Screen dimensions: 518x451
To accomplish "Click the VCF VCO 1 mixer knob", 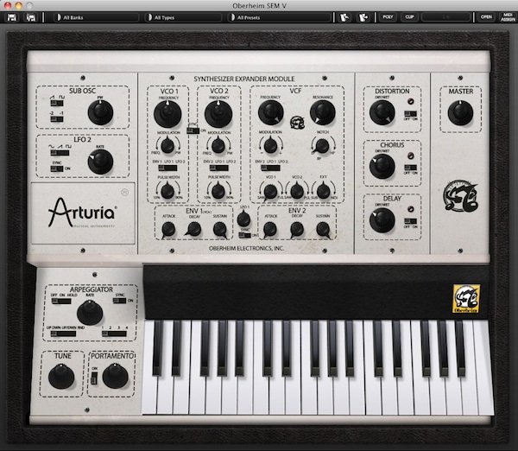I will click(x=270, y=192).
